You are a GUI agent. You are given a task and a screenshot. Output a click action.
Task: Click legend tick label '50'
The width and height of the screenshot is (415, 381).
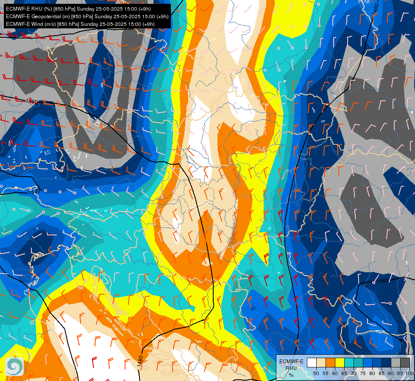(x=316, y=374)
